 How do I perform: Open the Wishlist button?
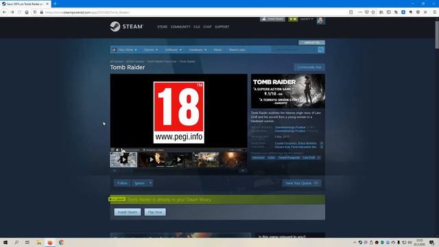click(x=311, y=43)
